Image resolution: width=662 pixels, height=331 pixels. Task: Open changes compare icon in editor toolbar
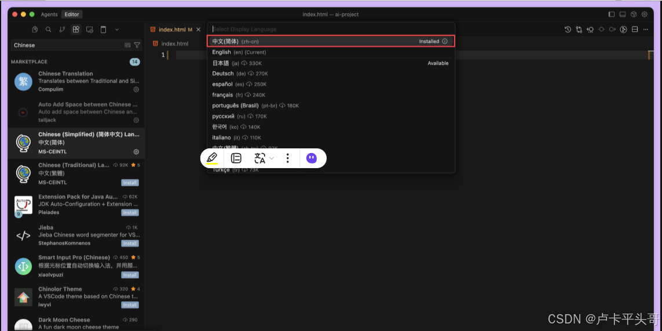pyautogui.click(x=579, y=30)
